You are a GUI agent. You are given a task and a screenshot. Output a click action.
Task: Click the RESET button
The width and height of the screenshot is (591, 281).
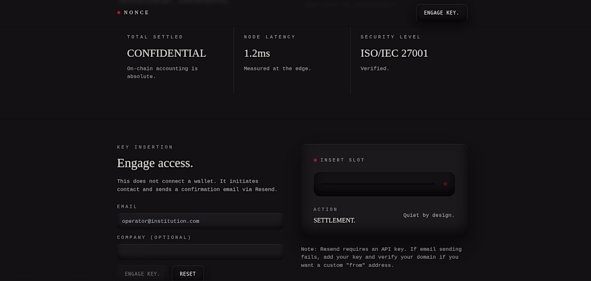coord(188,274)
